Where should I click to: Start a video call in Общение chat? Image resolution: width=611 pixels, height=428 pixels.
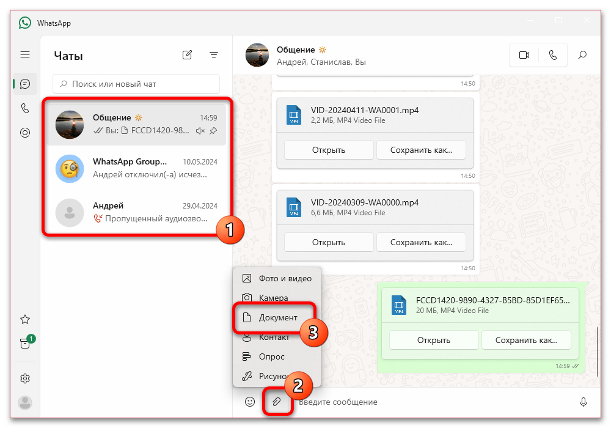click(x=524, y=56)
